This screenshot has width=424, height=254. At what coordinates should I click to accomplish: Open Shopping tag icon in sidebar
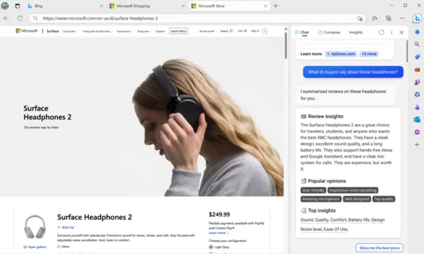point(417,57)
